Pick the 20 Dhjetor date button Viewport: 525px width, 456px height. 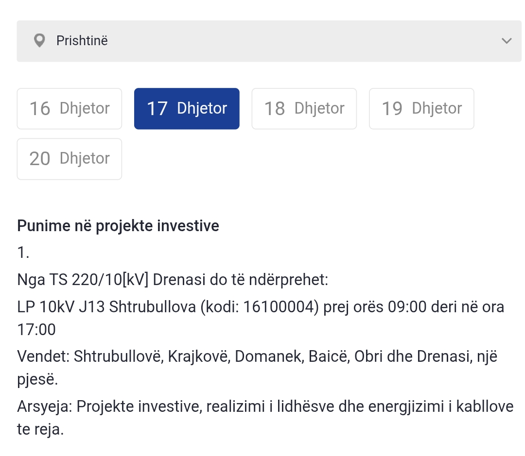tap(70, 159)
